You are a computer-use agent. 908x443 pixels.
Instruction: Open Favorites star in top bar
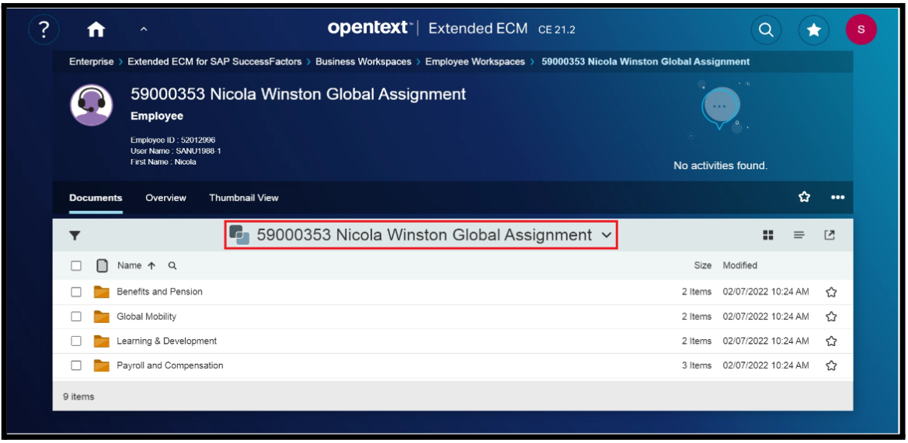813,29
